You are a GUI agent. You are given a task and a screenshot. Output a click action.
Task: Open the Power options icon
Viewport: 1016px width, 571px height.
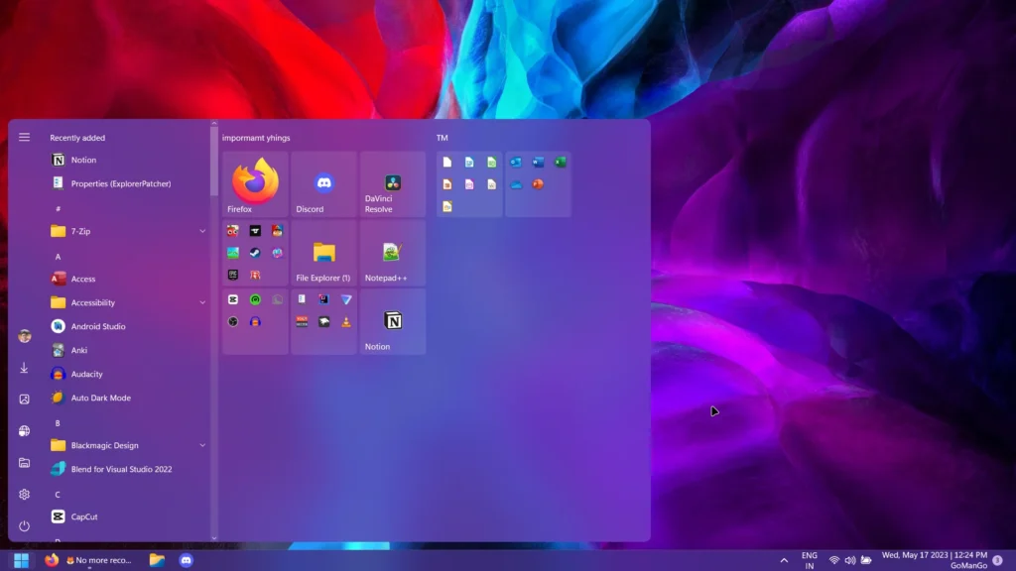tap(24, 525)
